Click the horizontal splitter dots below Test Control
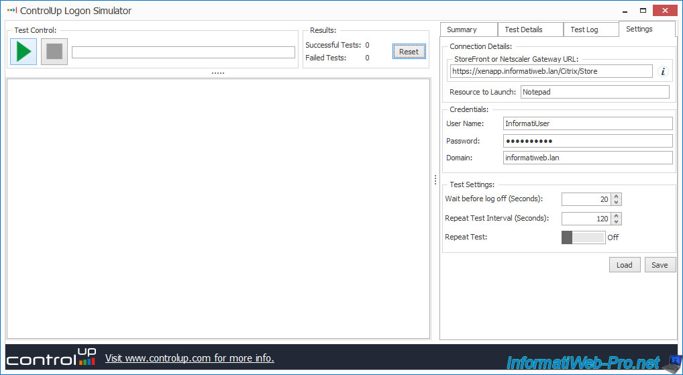 click(x=218, y=73)
